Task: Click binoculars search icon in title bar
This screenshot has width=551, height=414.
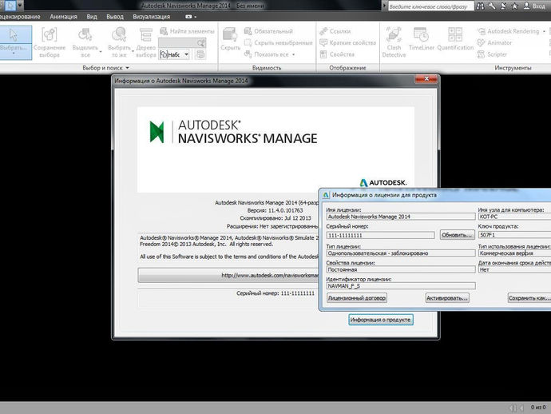Action: [480, 6]
